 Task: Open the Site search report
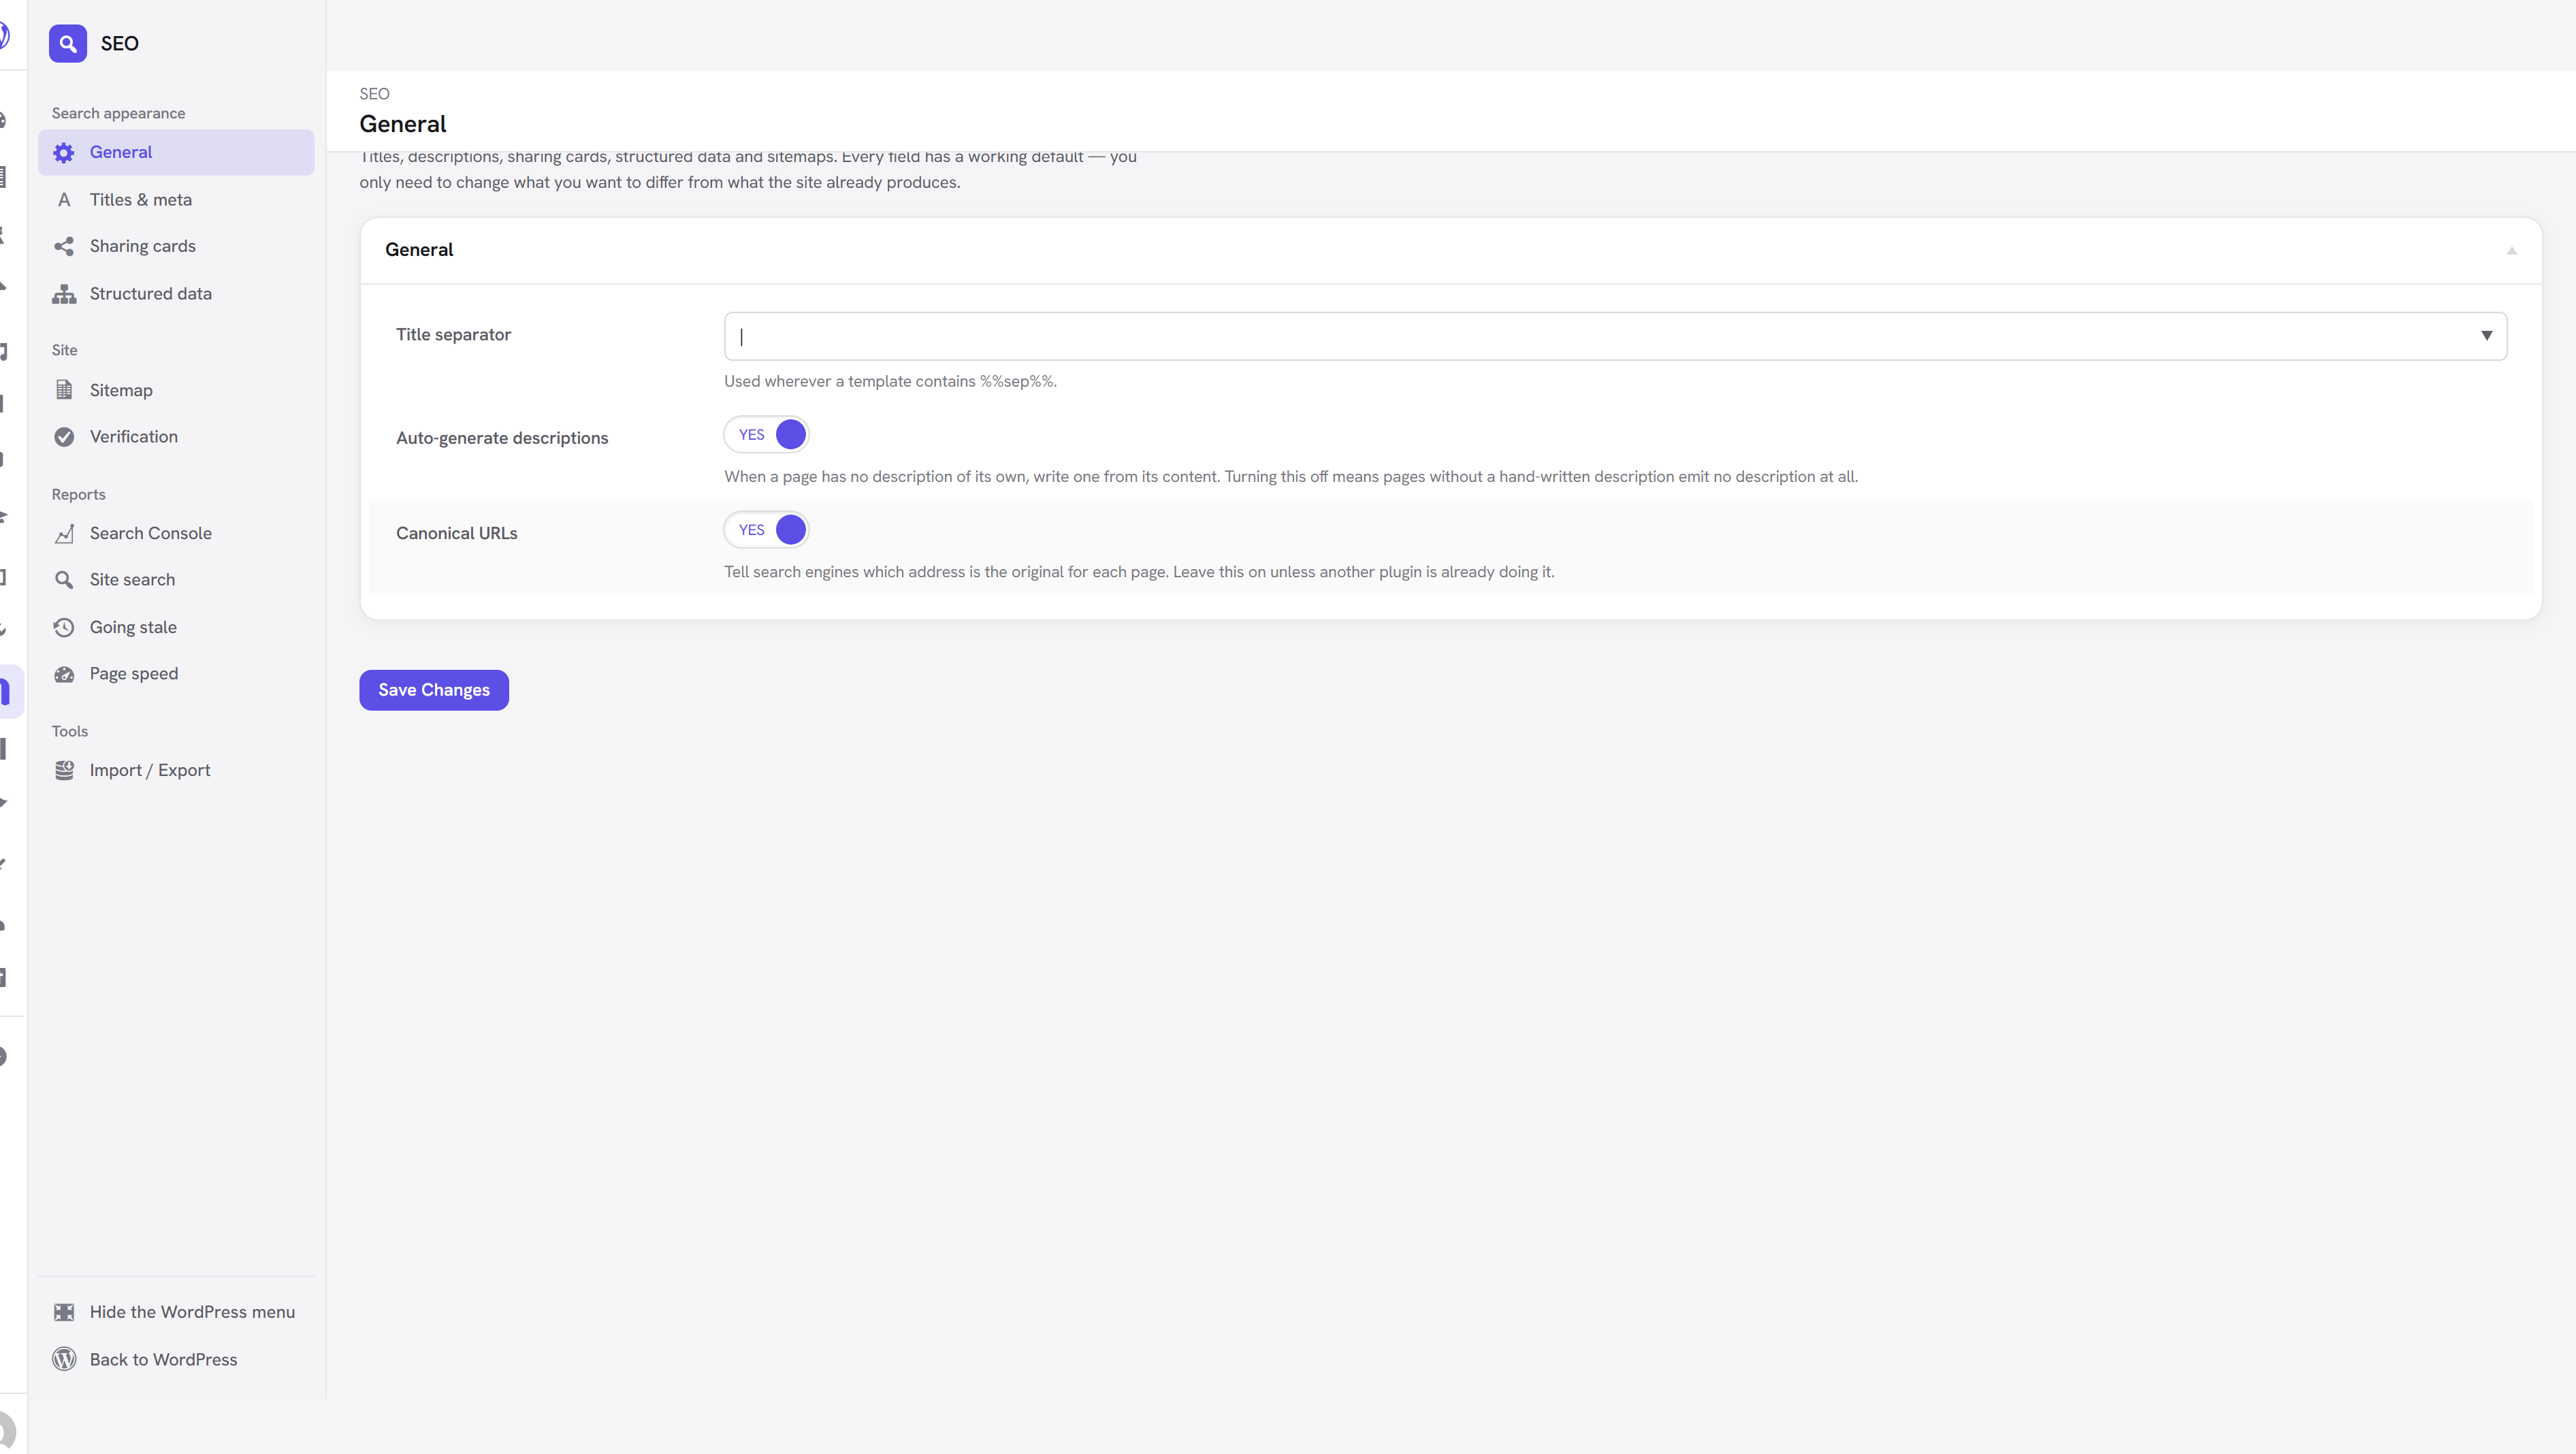[176, 579]
